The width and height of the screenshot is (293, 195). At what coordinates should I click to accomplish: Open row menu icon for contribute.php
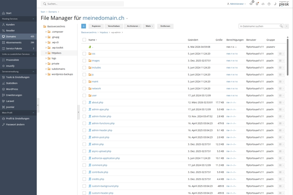click(x=281, y=172)
